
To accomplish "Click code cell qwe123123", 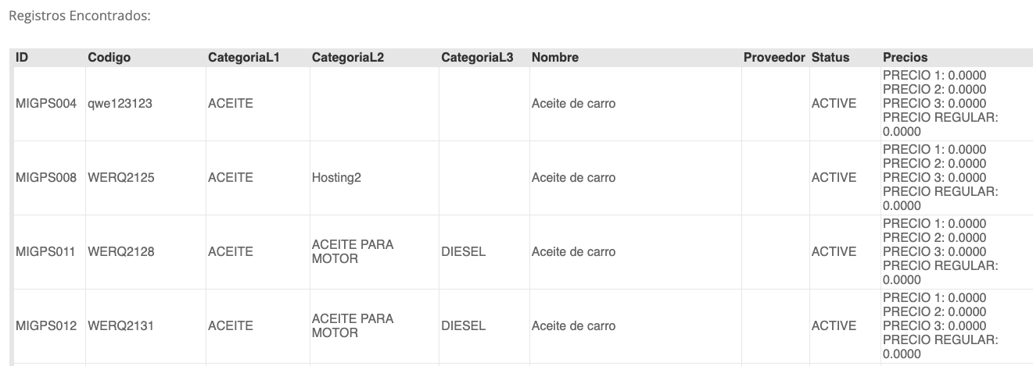I will 120,104.
